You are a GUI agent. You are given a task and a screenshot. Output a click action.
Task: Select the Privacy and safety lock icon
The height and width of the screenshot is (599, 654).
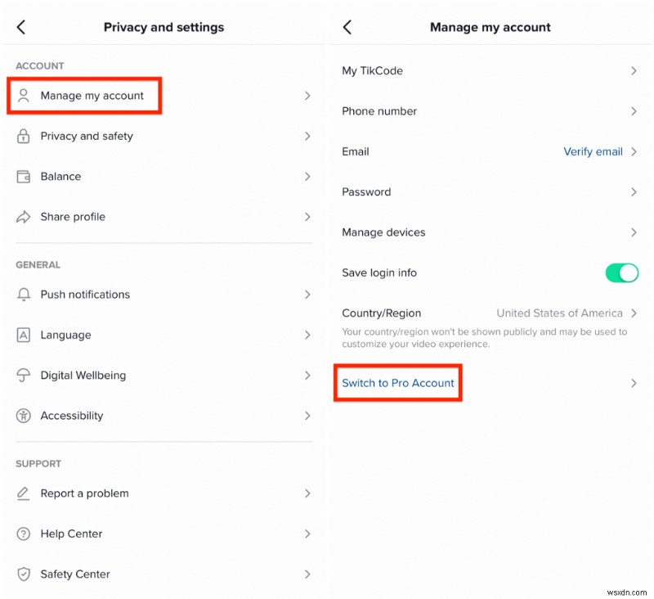[23, 136]
